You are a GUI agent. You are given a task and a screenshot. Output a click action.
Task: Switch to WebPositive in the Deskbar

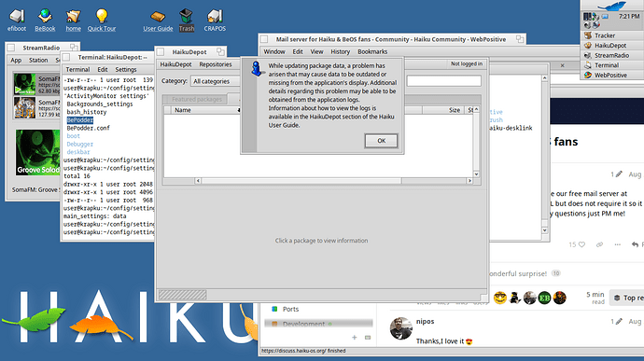click(612, 75)
